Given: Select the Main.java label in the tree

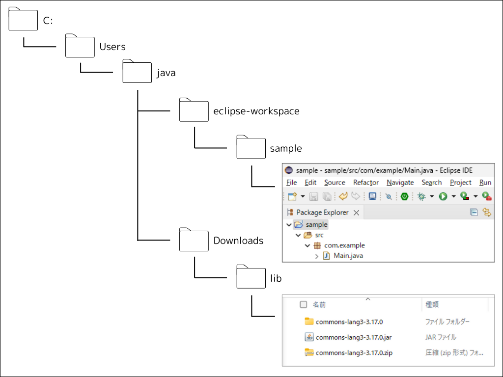Looking at the screenshot, I should (x=348, y=255).
